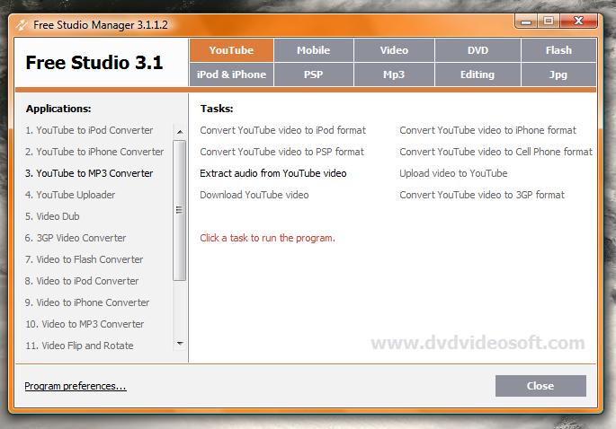Minimize the Free Studio Manager window
The image size is (616, 429).
pos(526,22)
